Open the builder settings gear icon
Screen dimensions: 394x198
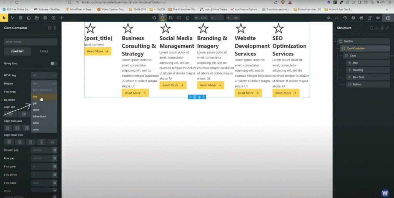[45, 18]
